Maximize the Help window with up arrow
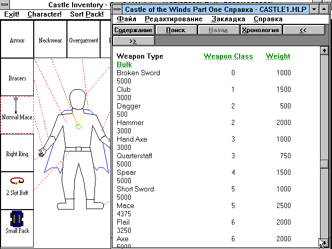 tap(324, 9)
